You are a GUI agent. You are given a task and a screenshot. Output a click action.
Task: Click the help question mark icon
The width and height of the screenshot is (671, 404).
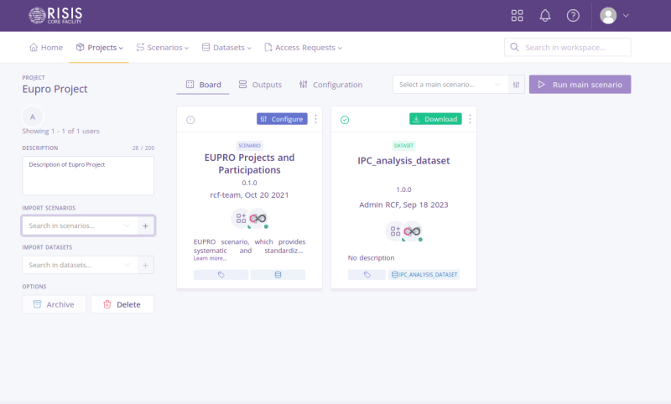tap(573, 16)
